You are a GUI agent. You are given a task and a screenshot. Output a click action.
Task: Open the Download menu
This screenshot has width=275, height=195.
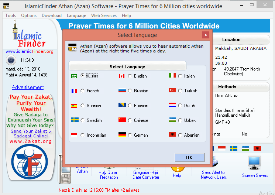pos(52,16)
